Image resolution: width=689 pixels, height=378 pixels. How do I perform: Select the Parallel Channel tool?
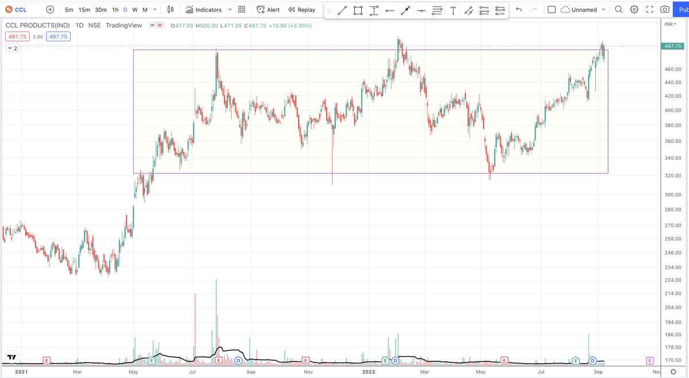tap(469, 10)
